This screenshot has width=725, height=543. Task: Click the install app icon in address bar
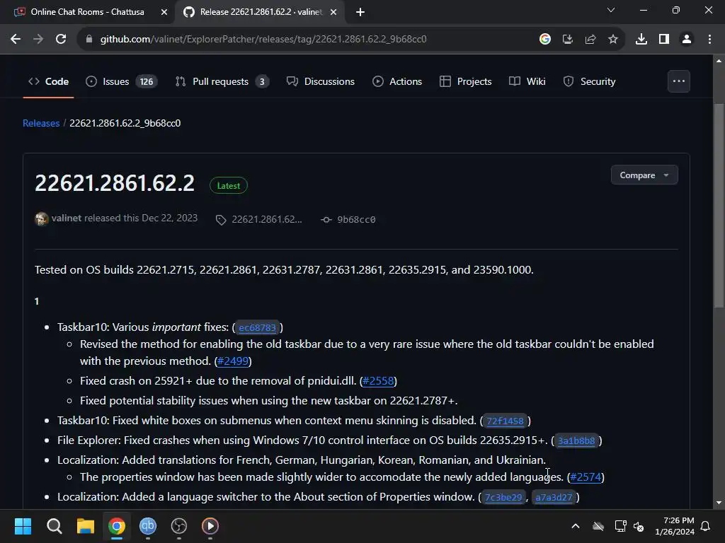pyautogui.click(x=567, y=40)
